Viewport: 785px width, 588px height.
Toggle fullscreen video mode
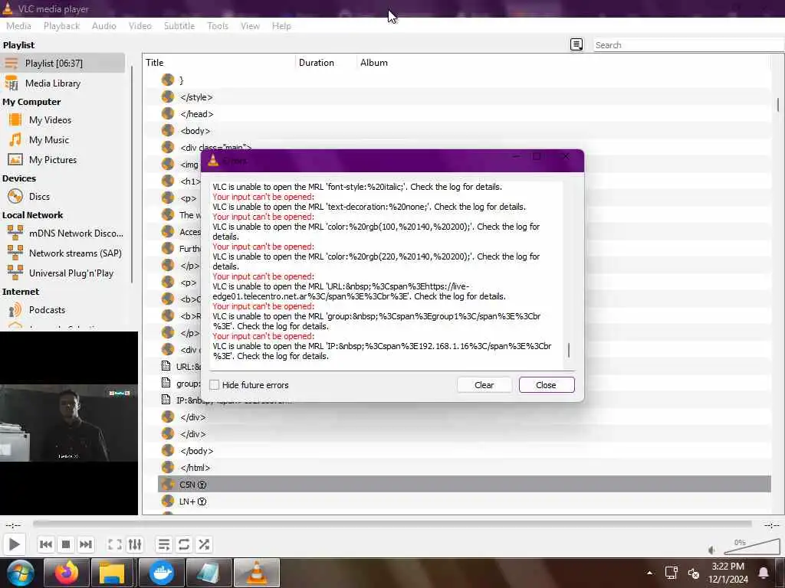pos(115,544)
